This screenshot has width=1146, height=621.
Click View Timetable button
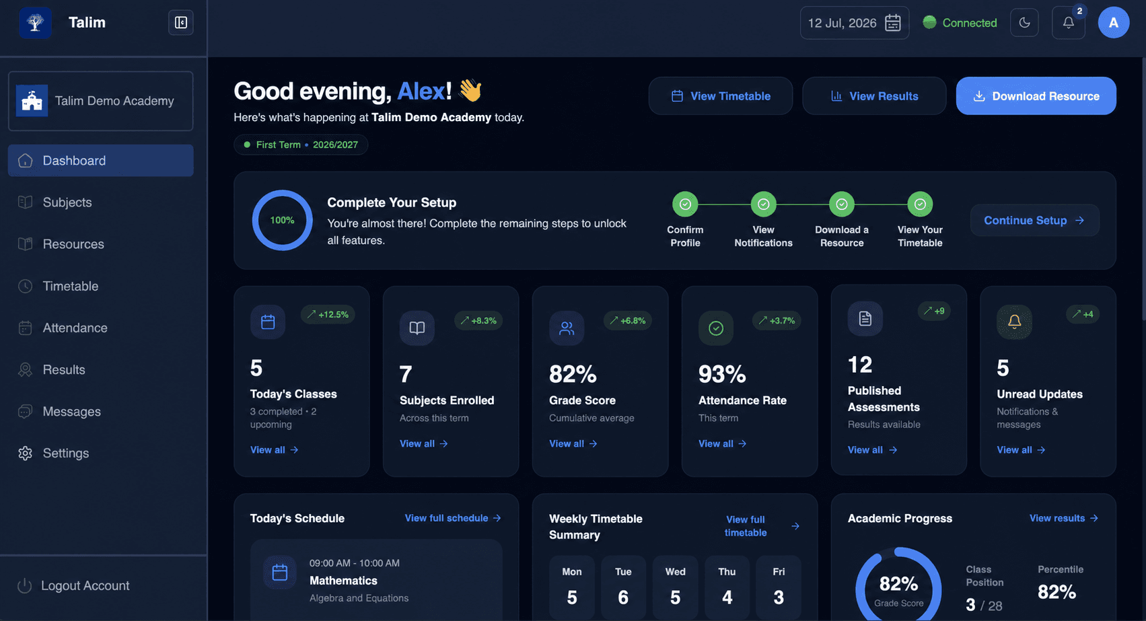pos(721,96)
